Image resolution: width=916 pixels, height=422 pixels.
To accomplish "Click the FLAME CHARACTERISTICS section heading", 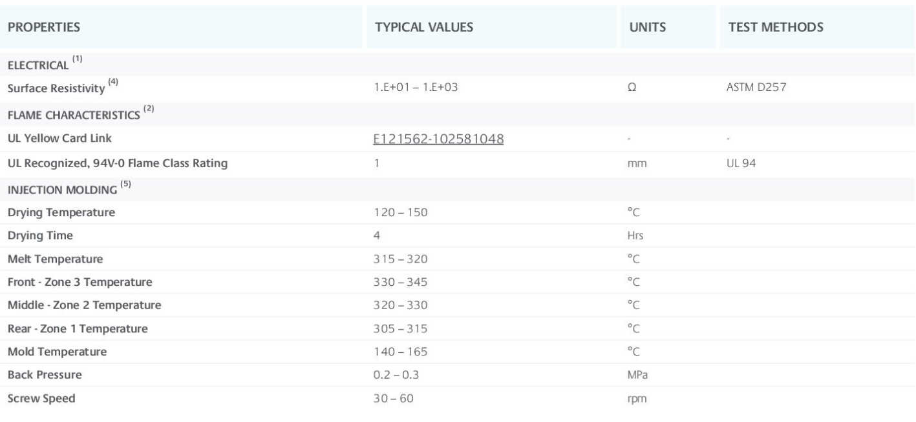I will [74, 115].
